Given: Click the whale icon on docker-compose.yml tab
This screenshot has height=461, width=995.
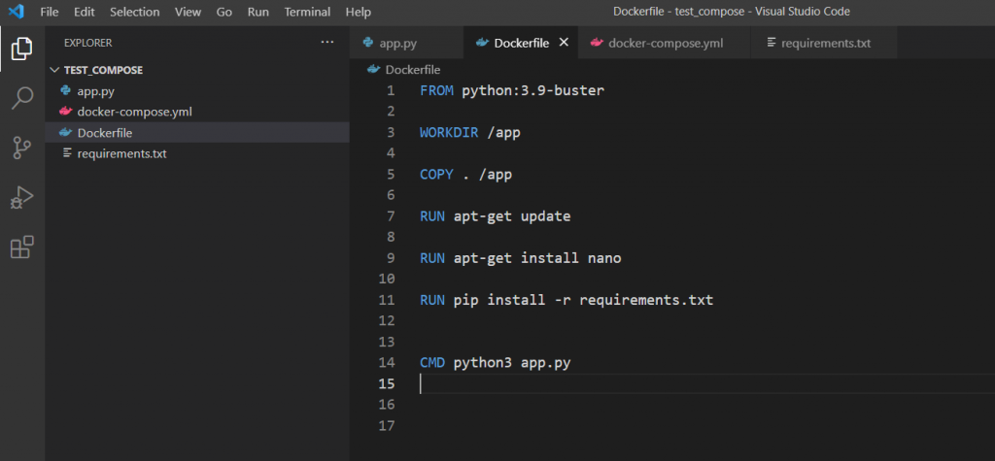Looking at the screenshot, I should [x=597, y=43].
